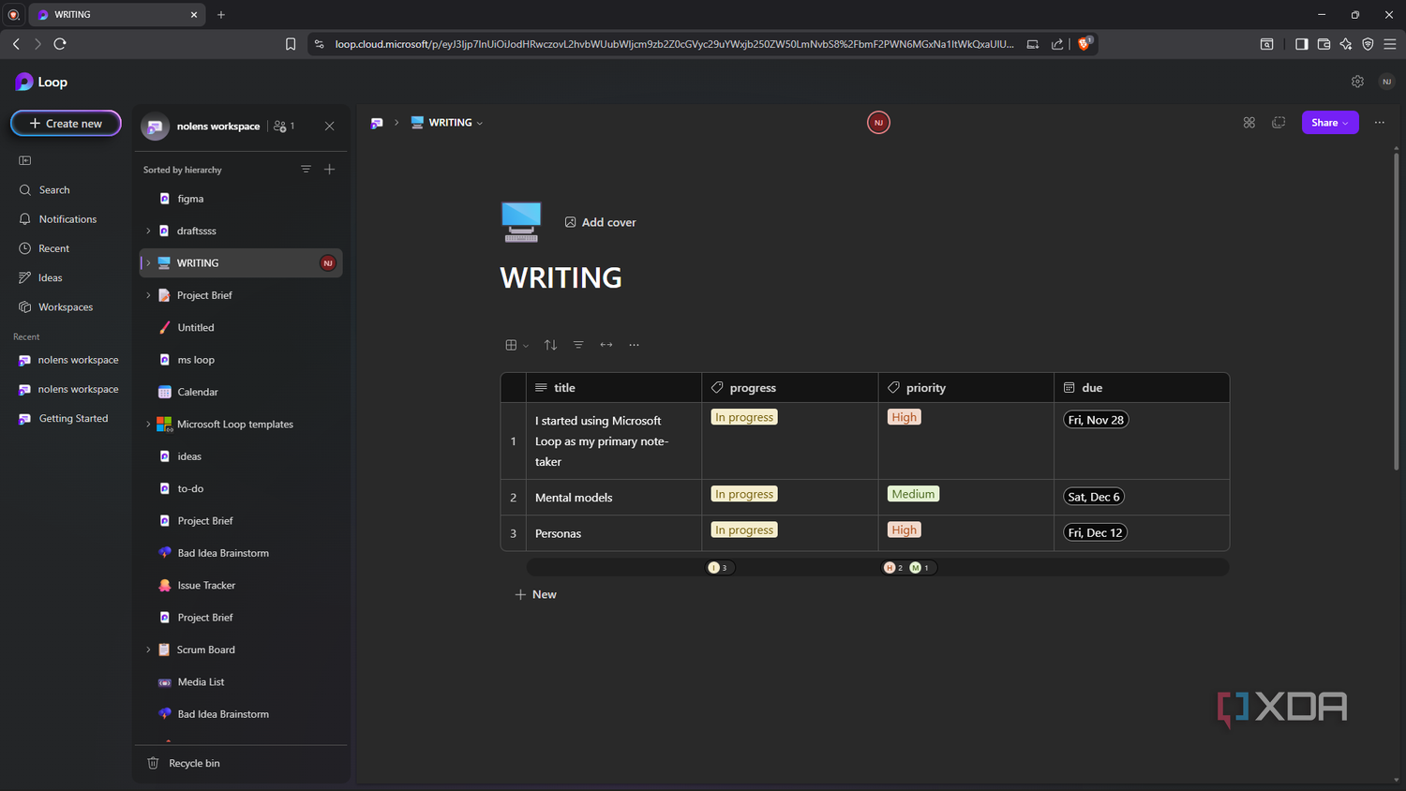Image resolution: width=1406 pixels, height=791 pixels.
Task: Expand Microsoft Loop templates
Action: click(148, 425)
